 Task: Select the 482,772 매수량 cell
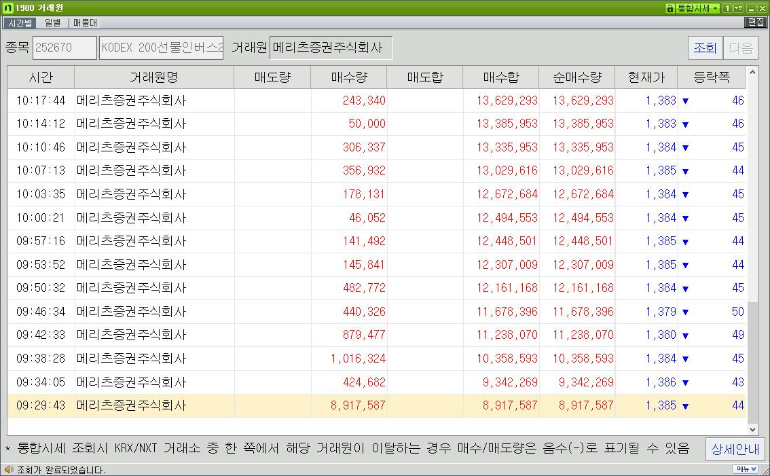(348, 288)
